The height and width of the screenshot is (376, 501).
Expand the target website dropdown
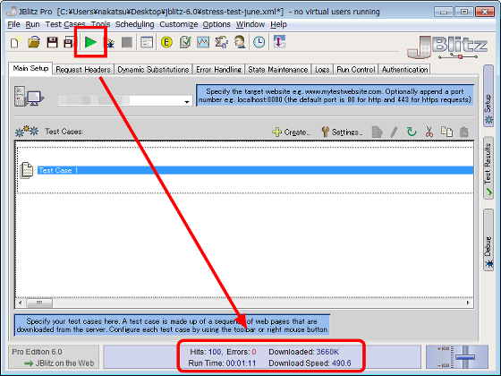pyautogui.click(x=187, y=102)
